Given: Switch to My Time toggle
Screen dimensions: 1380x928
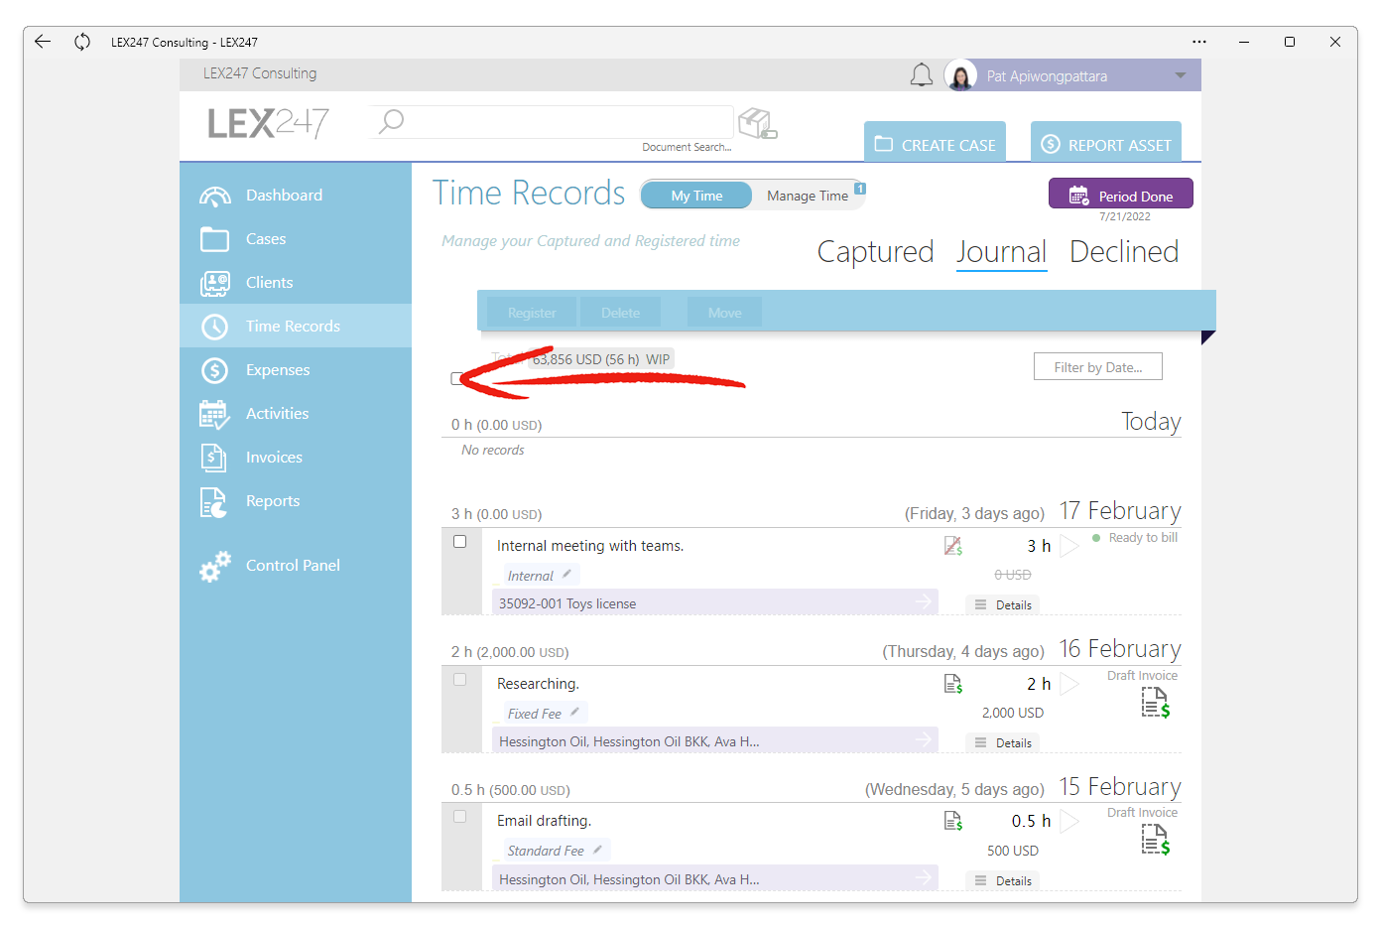Looking at the screenshot, I should [x=696, y=196].
